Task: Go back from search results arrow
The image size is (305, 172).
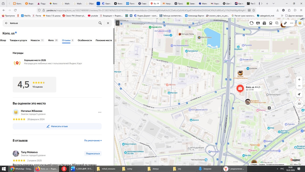Action: (6, 23)
